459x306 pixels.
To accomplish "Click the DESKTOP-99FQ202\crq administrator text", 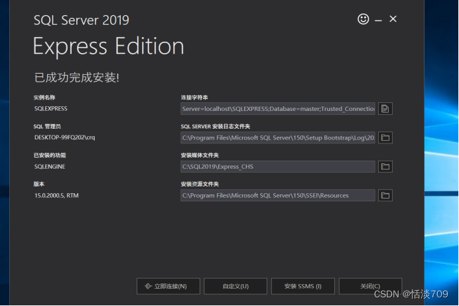I will point(65,137).
